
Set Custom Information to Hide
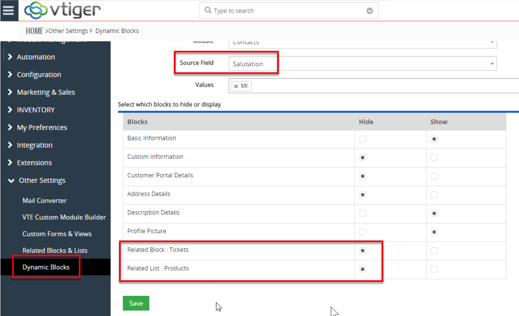363,158
